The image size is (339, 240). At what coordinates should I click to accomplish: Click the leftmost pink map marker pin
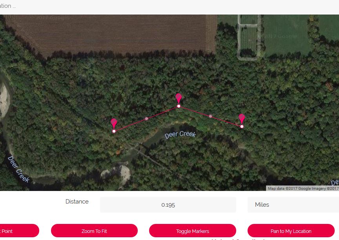[x=114, y=124]
